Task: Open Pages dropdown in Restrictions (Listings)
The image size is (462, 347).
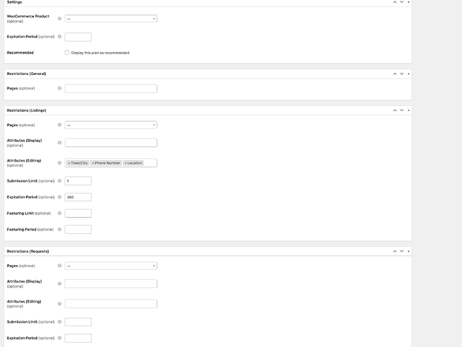Action: point(111,125)
